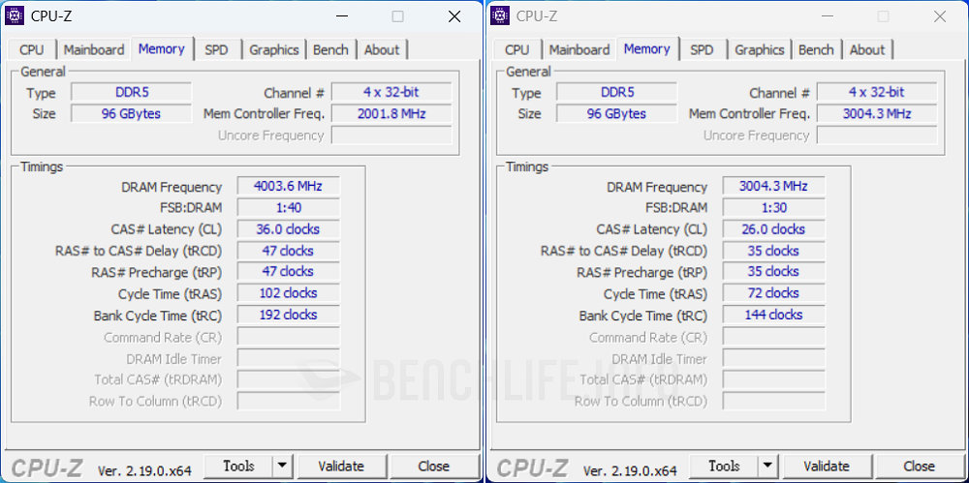Image resolution: width=969 pixels, height=483 pixels.
Task: Select the 36.0 clocks CAS Latency value
Action: pyautogui.click(x=288, y=229)
